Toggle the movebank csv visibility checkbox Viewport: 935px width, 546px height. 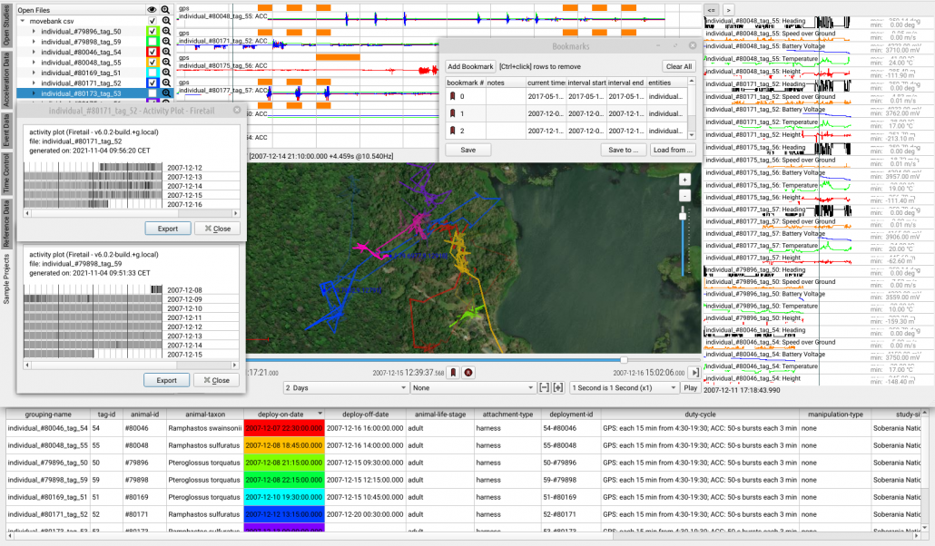[x=153, y=21]
